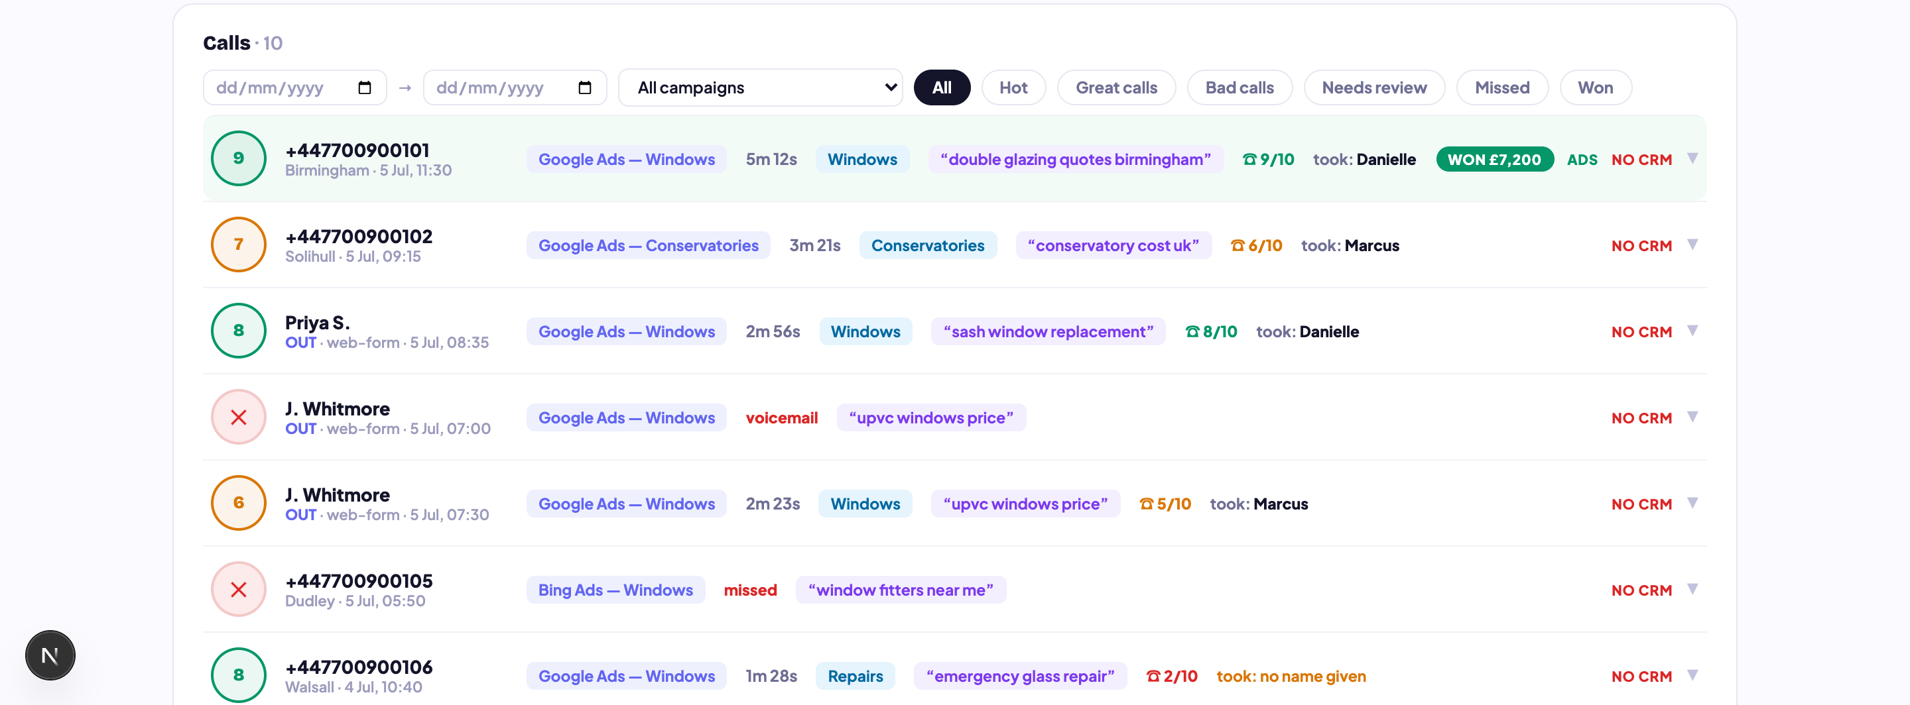Click the ADS tag on first call

1582,159
